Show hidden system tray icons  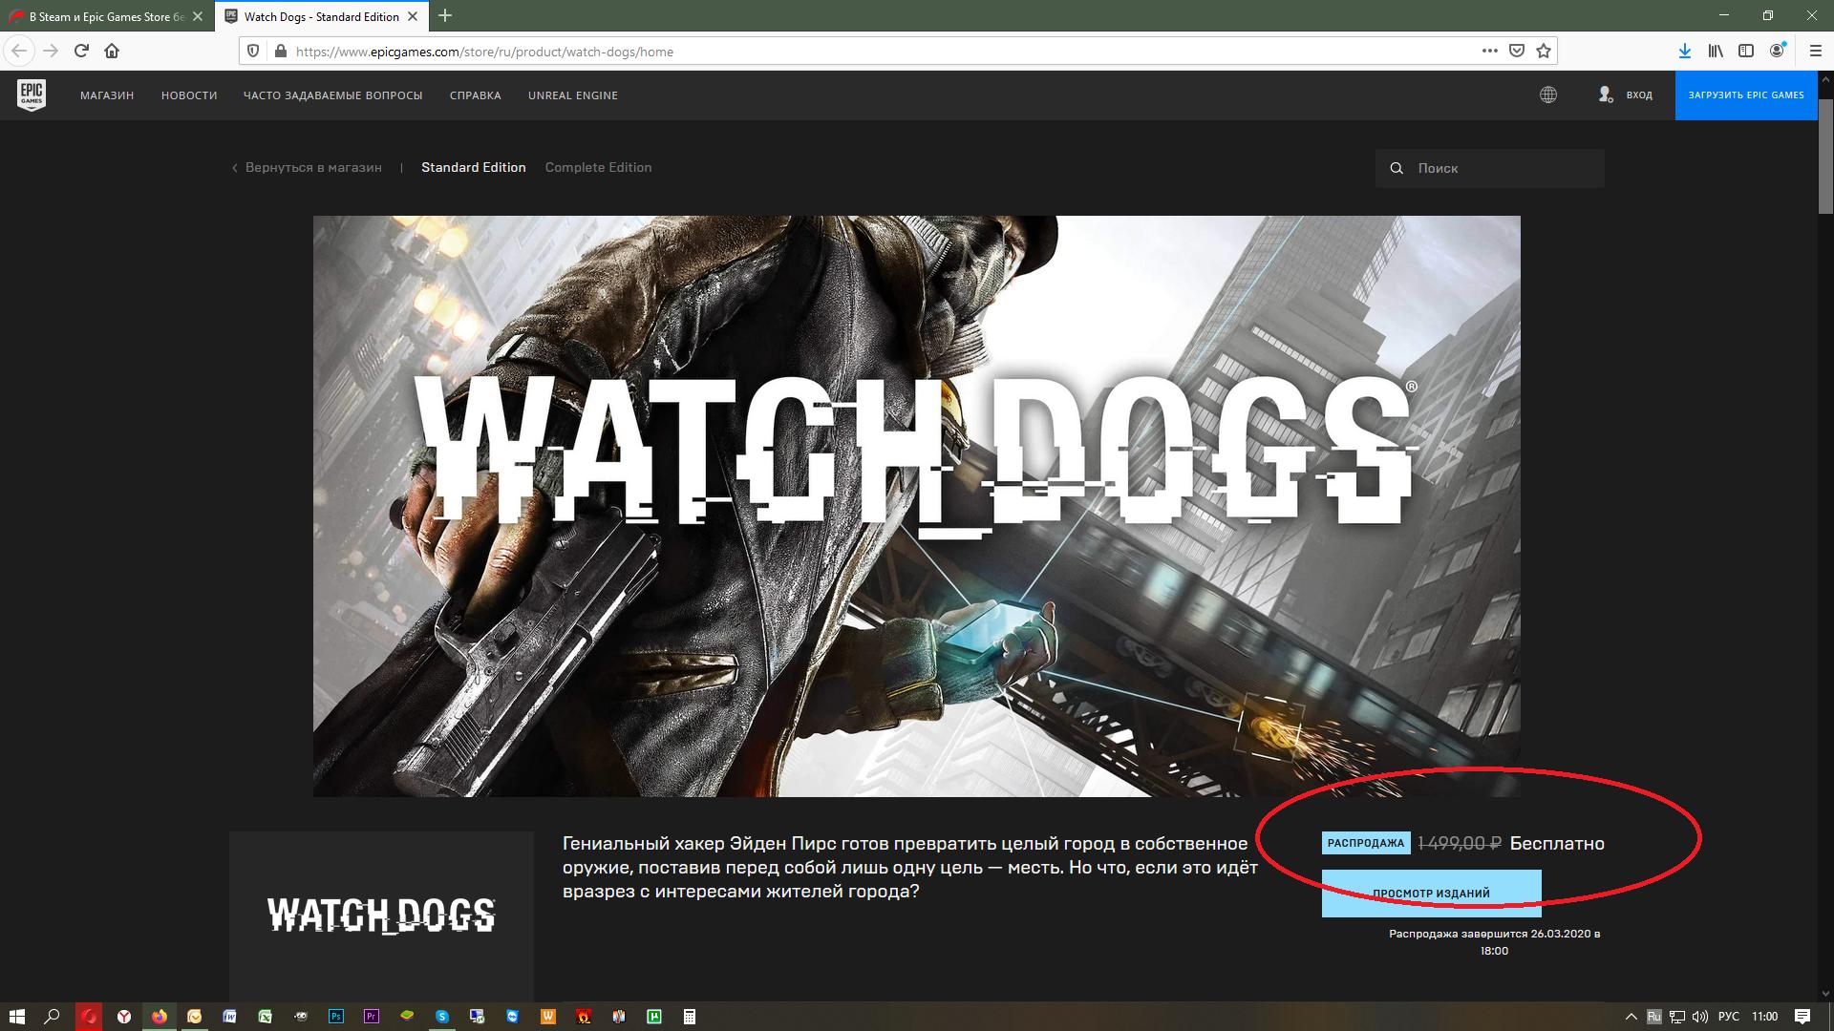tap(1631, 1017)
